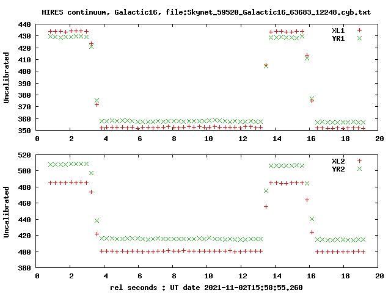Viewport: 391px width, 293px height.
Task: Select the XL1 legend label
Action: pyautogui.click(x=338, y=31)
